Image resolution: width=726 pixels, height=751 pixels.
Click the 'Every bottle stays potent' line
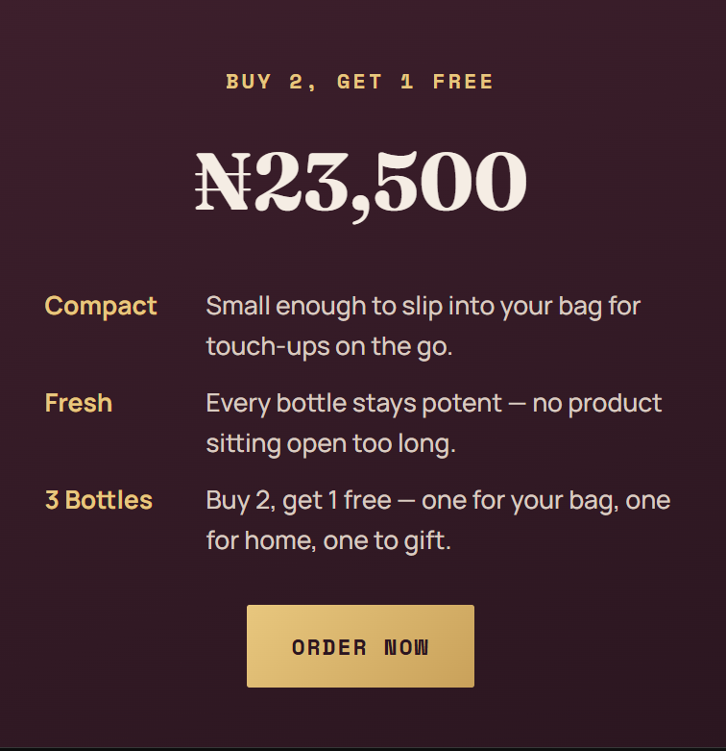tap(434, 404)
